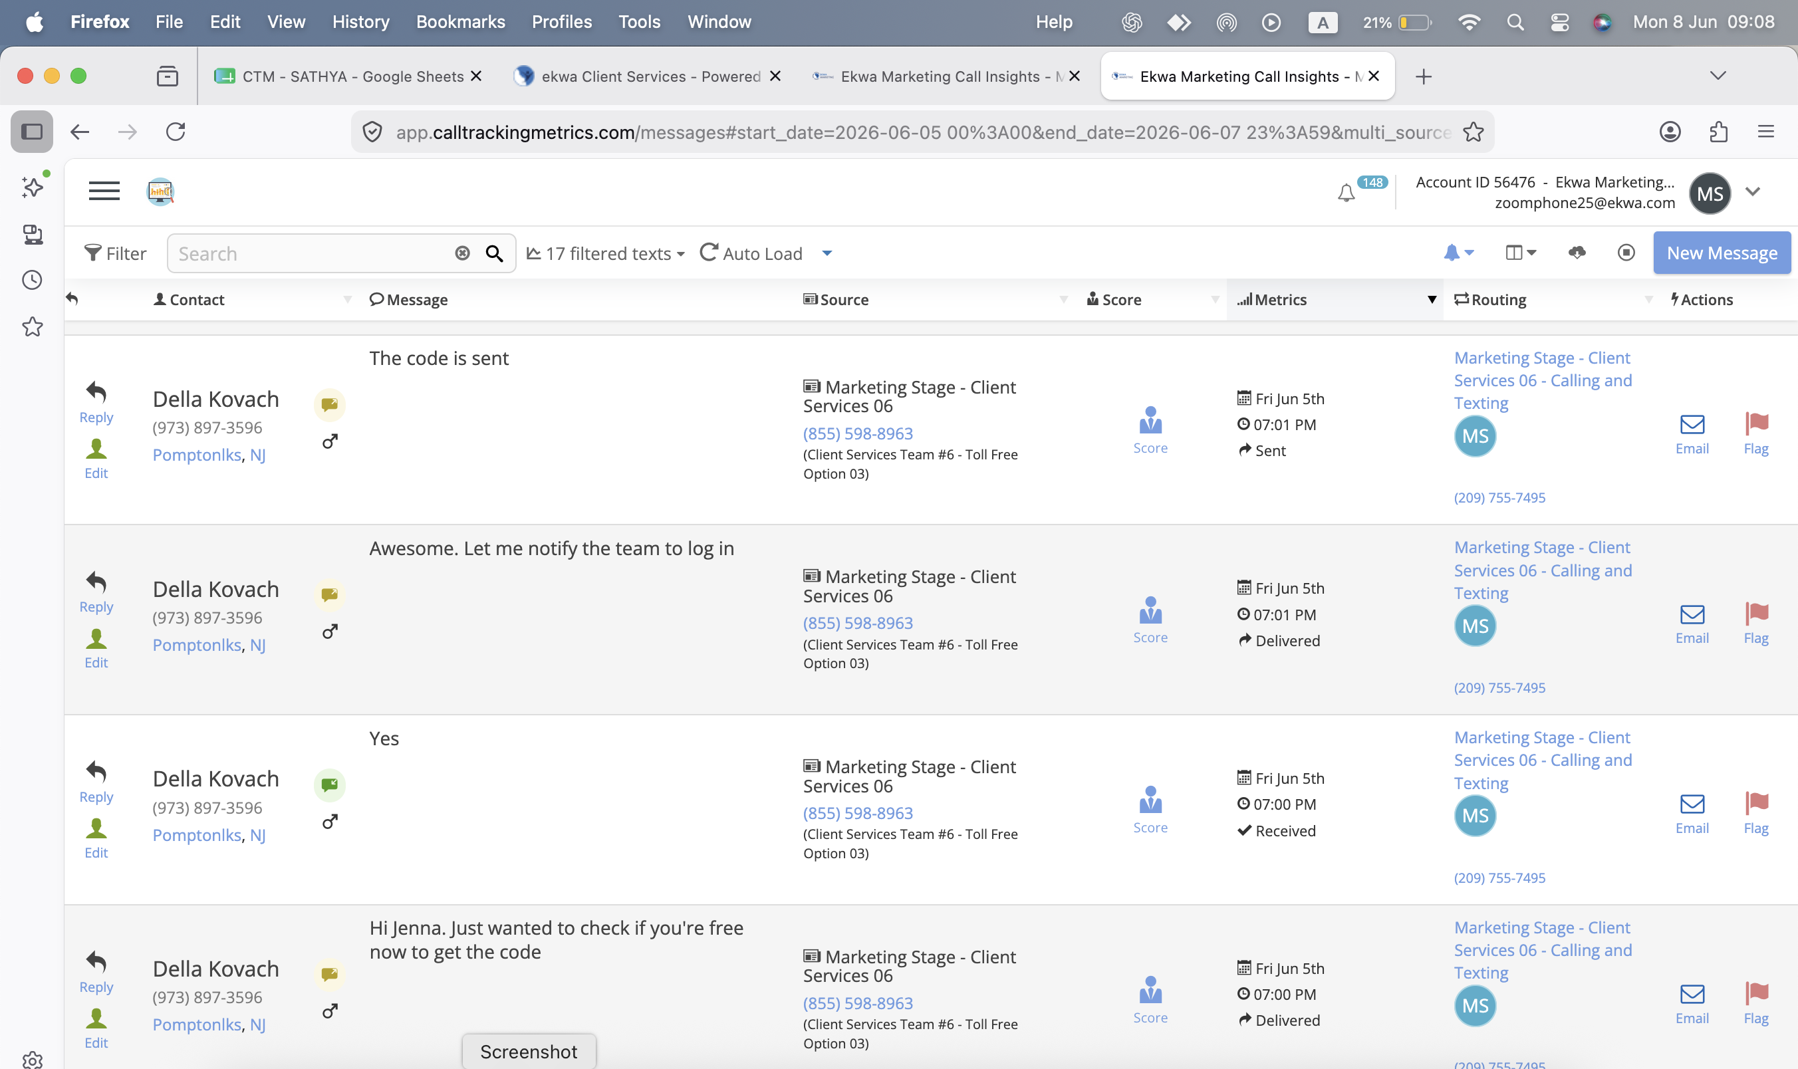Open the 17 filtered texts dropdown

coord(605,253)
